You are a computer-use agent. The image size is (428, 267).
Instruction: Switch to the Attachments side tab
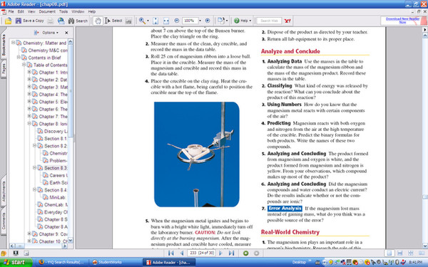click(x=4, y=191)
